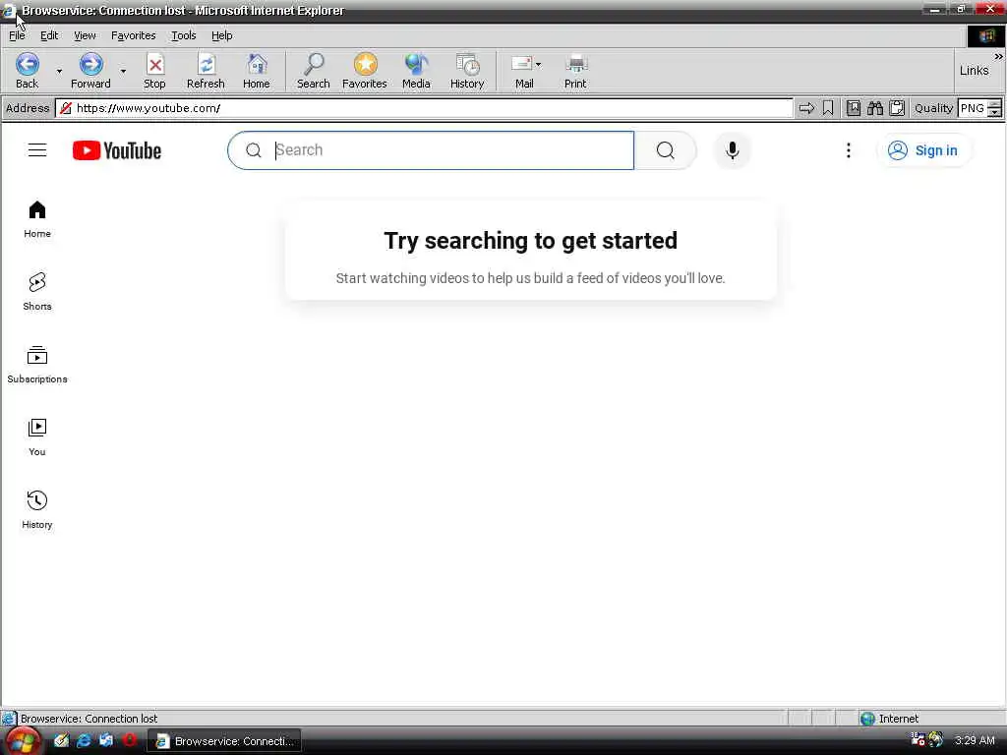Refresh the current page
Screen dimensions: 1007x755
tap(206, 71)
